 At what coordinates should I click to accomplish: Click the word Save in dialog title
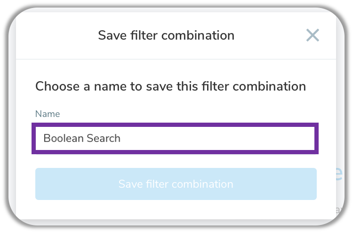pyautogui.click(x=109, y=35)
